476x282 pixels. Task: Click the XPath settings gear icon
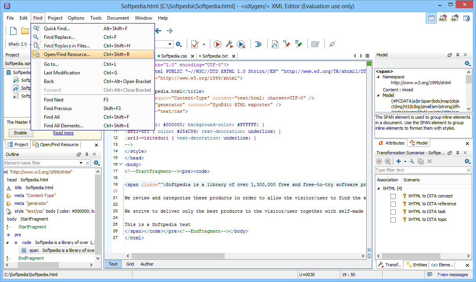[x=178, y=44]
